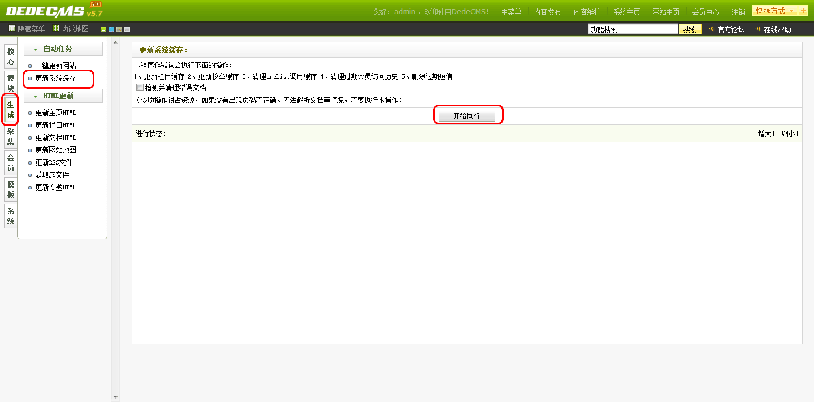Select the green skin color swatch
814x402 pixels.
(x=103, y=29)
